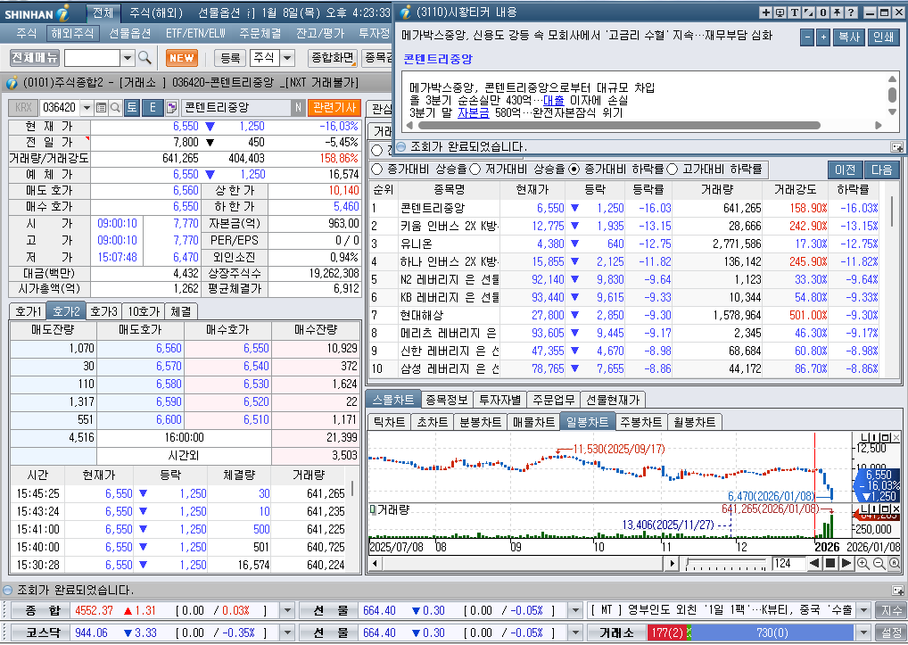Click the chart period slider
Image resolution: width=908 pixels, height=645 pixels.
[x=725, y=563]
